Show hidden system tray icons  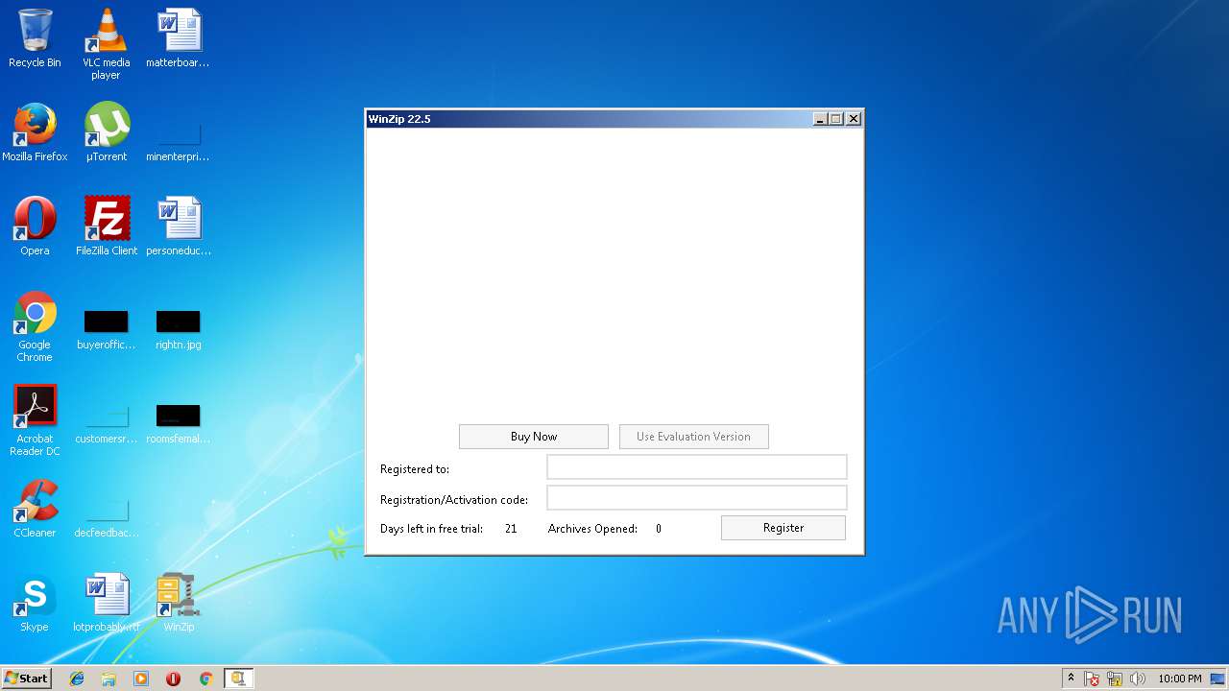pos(1072,679)
